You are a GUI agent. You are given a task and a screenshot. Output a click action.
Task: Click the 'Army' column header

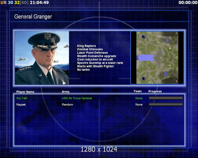pyautogui.click(x=65, y=92)
